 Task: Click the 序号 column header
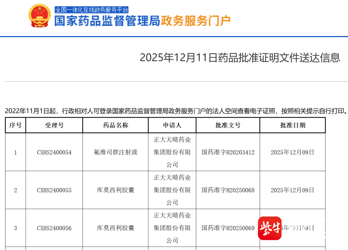pyautogui.click(x=15, y=125)
